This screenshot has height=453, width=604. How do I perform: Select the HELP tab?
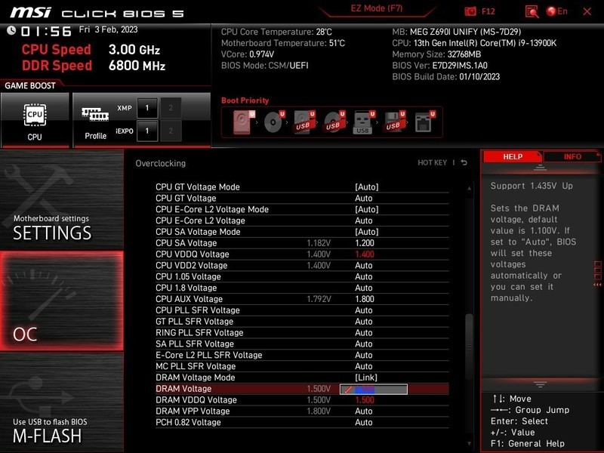pyautogui.click(x=513, y=156)
